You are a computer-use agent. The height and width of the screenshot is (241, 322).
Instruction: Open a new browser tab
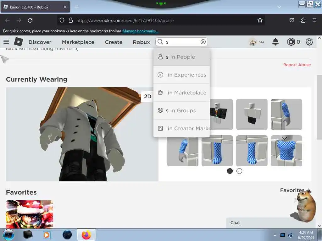tap(77, 7)
